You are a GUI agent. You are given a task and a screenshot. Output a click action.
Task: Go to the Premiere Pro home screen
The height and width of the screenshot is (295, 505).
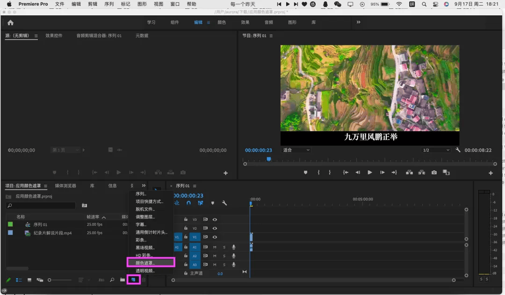pos(11,22)
